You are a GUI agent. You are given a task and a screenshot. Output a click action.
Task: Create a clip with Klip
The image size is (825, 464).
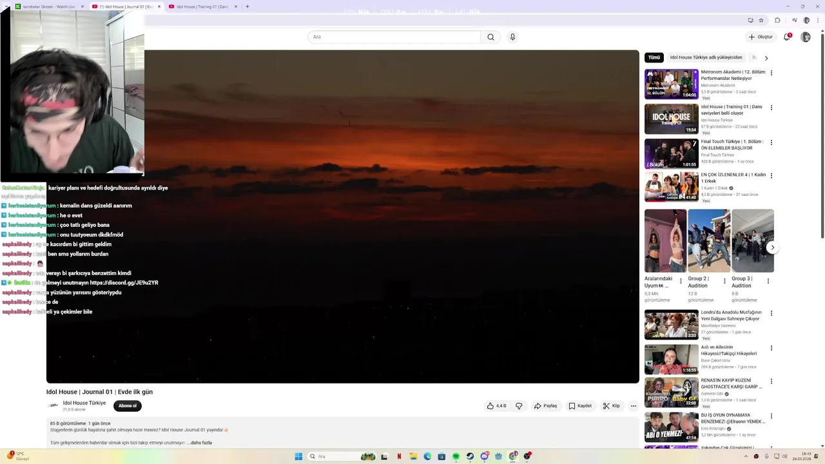pyautogui.click(x=611, y=406)
